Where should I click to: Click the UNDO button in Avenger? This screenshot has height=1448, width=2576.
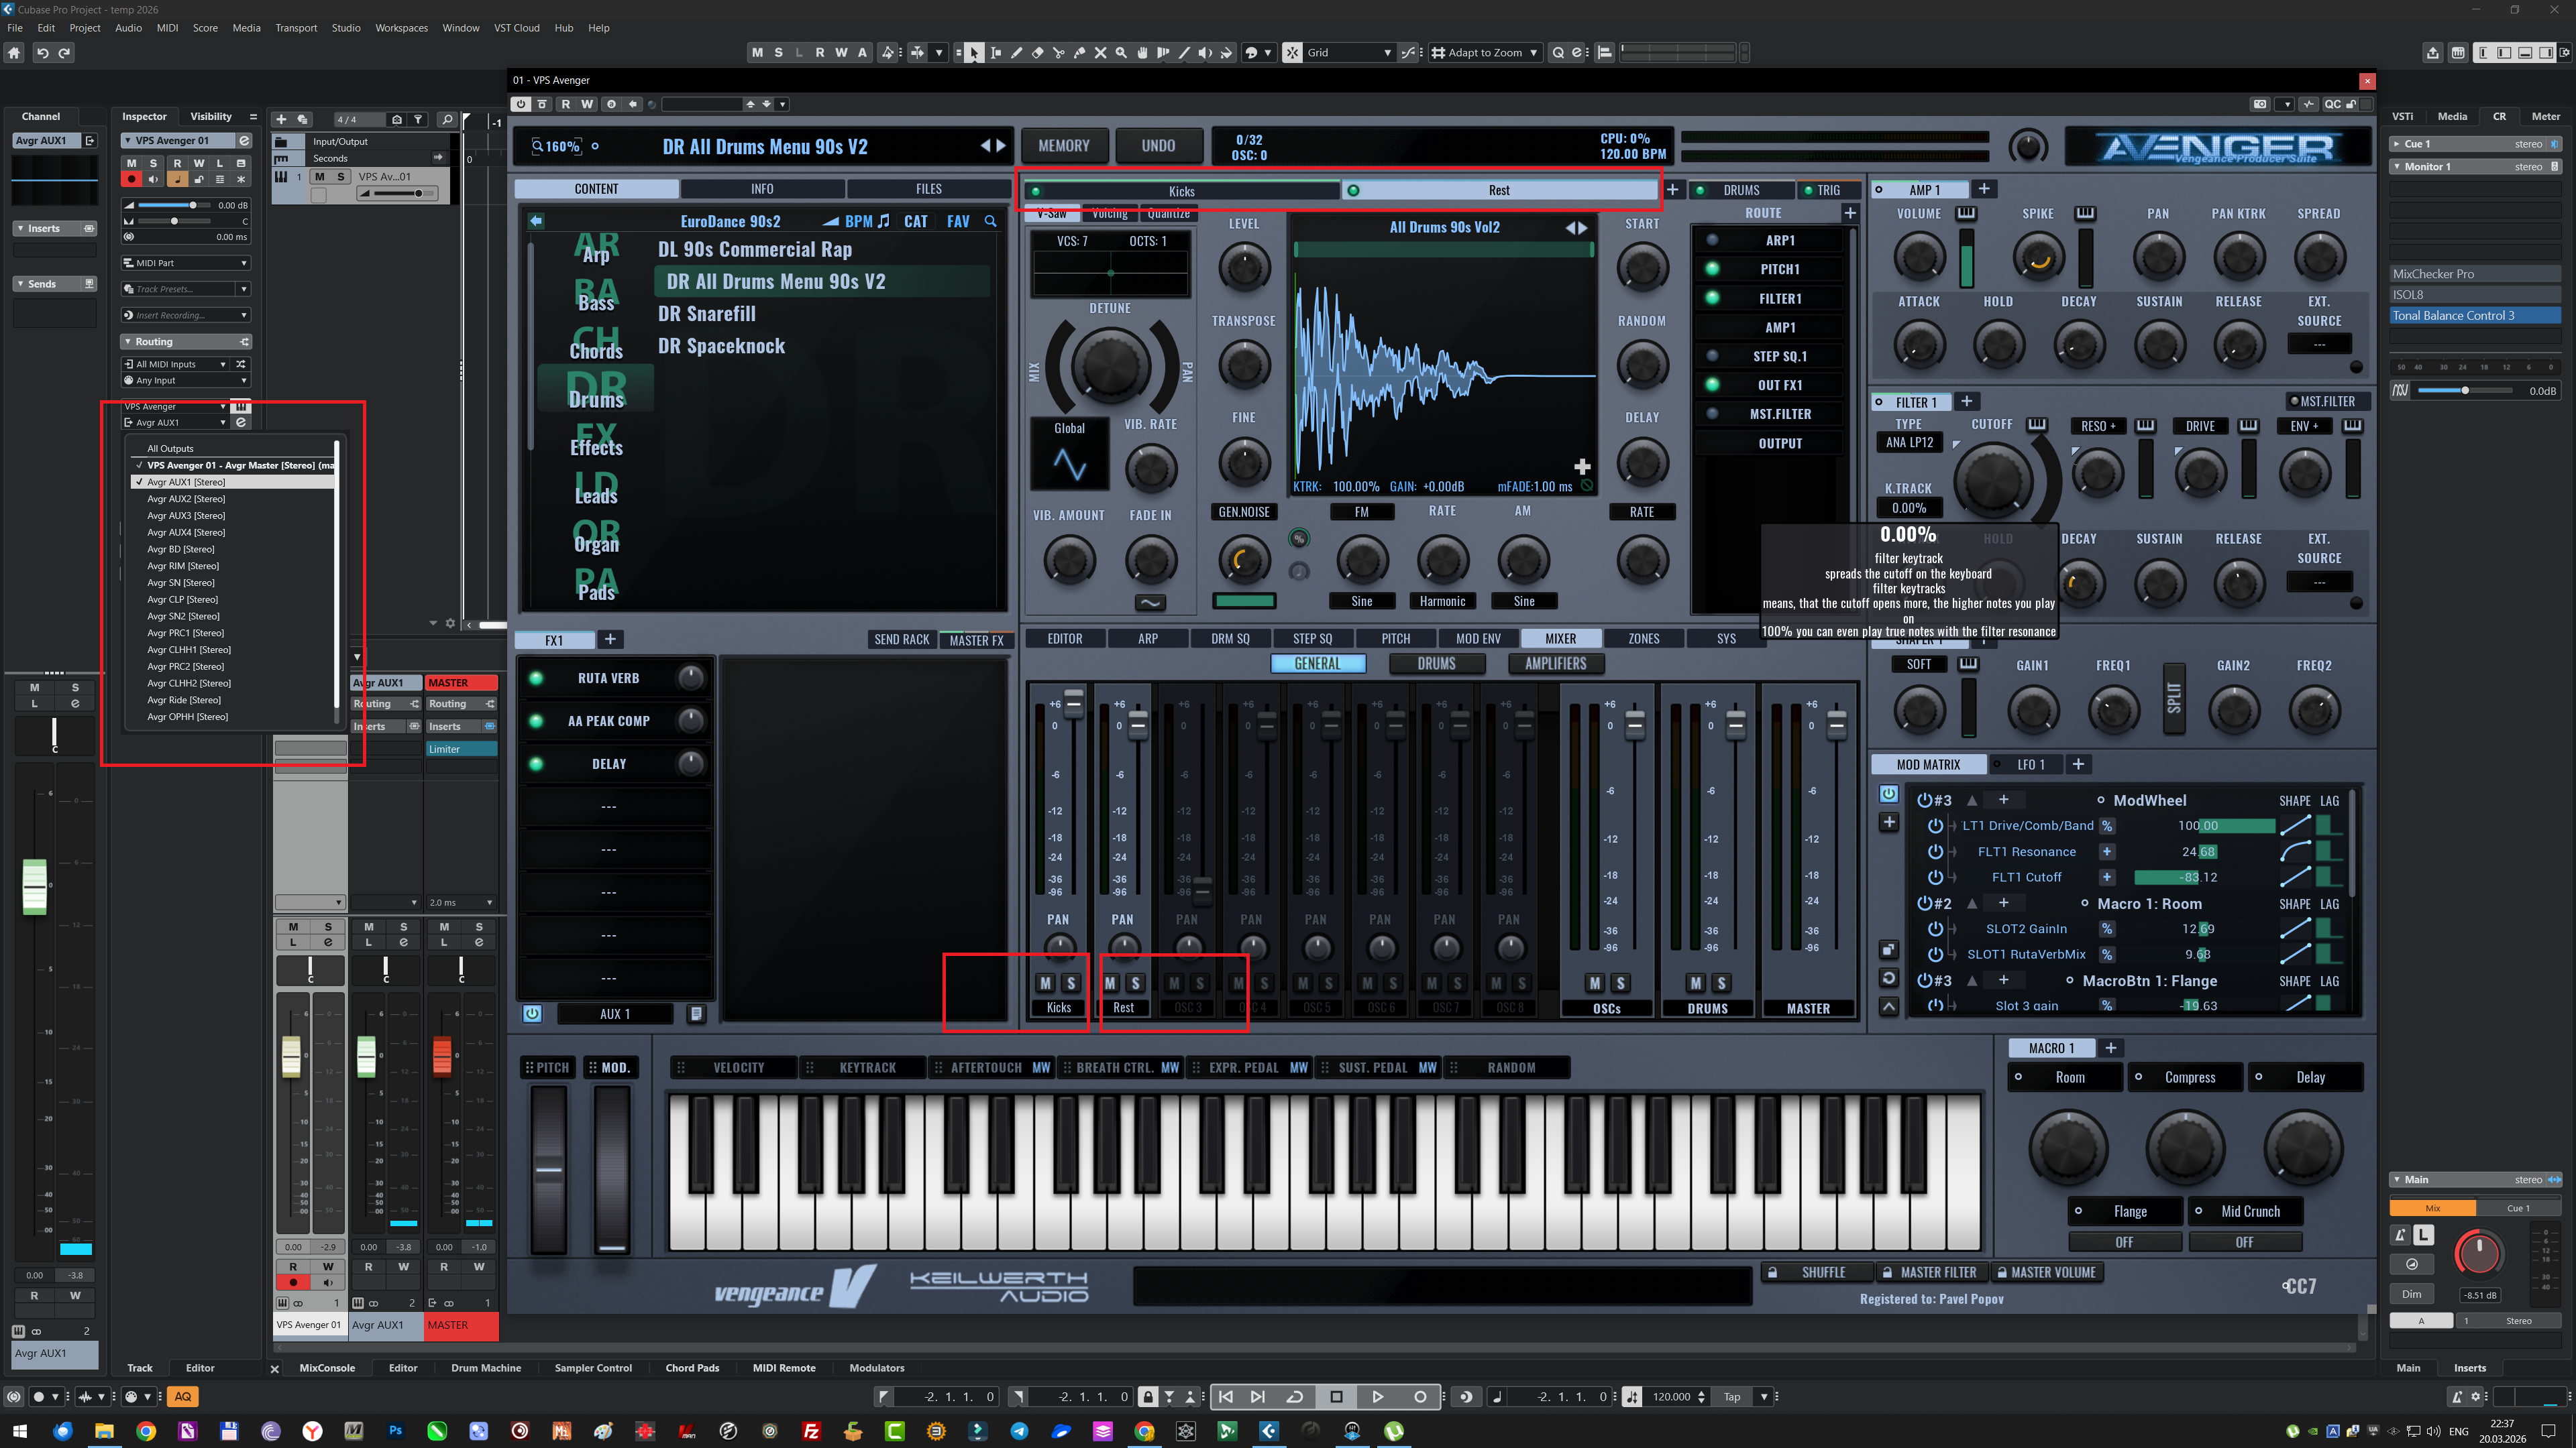pyautogui.click(x=1158, y=146)
